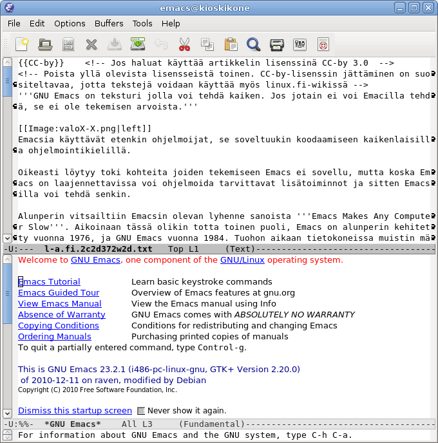Check the Never show it again checkbox
The height and width of the screenshot is (443, 438).
click(140, 411)
